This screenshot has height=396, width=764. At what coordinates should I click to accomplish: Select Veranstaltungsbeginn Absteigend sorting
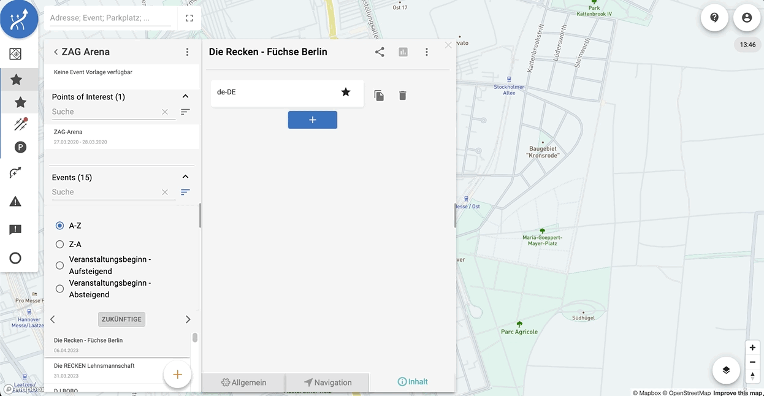[59, 289]
